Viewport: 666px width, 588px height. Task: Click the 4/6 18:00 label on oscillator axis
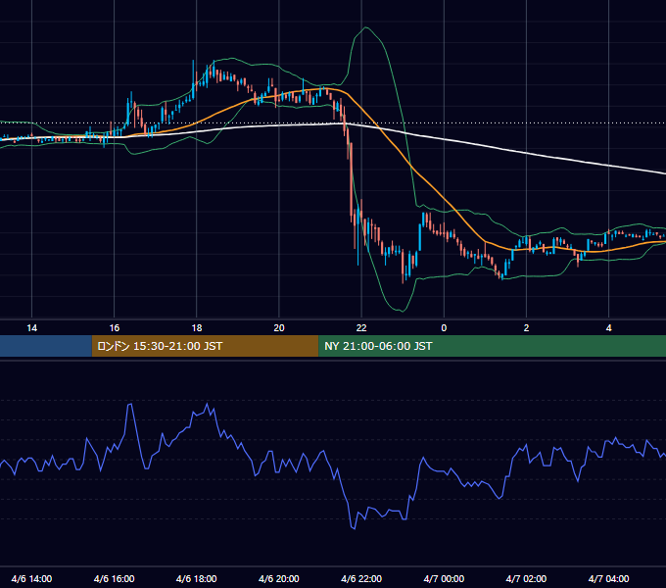[x=197, y=579]
